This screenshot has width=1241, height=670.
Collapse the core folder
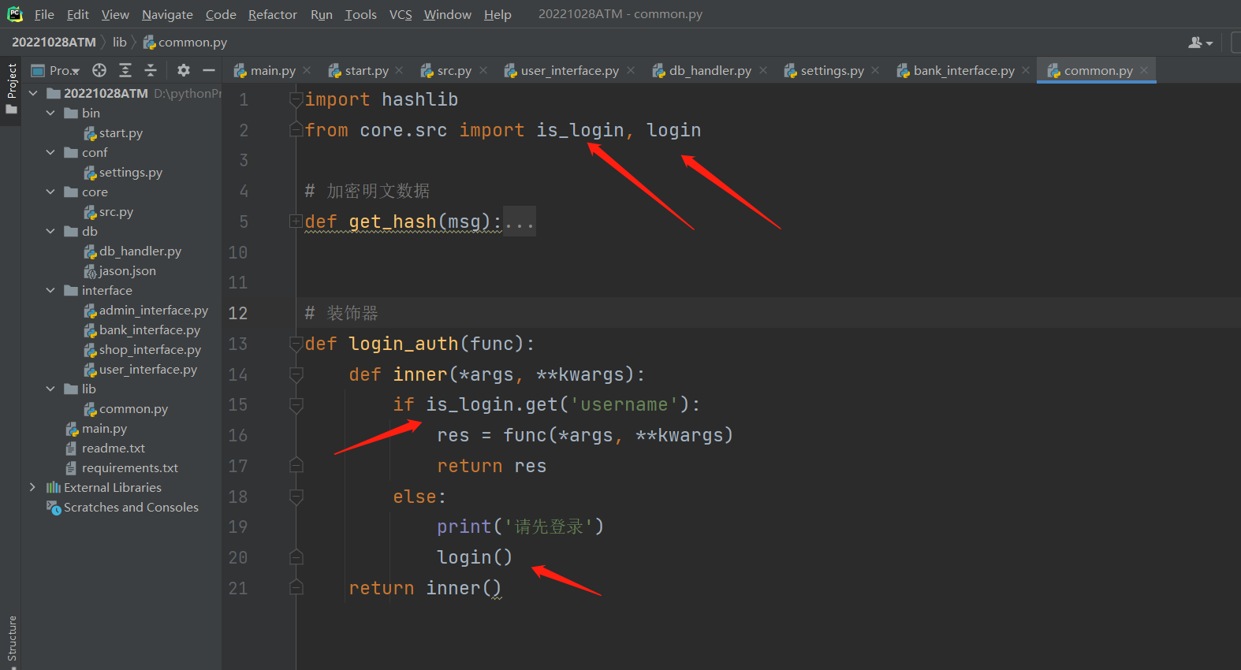click(50, 192)
